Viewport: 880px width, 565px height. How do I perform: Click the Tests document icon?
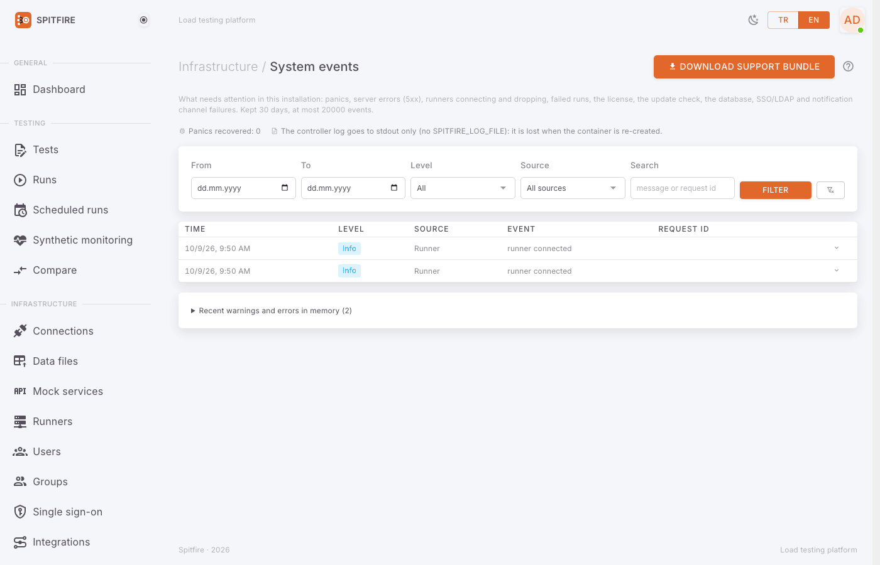(20, 150)
